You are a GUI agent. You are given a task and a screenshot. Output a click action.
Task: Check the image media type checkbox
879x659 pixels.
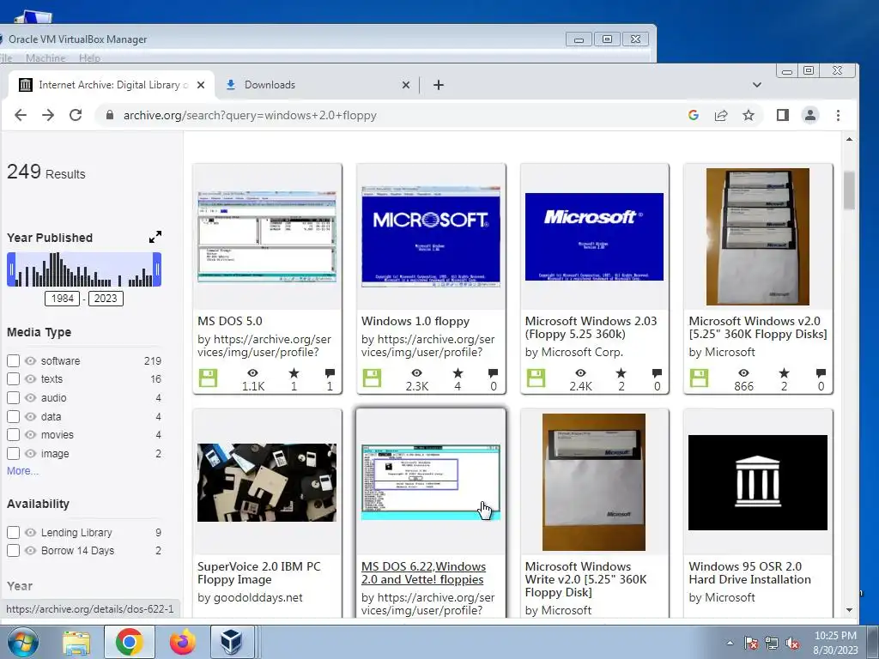[x=14, y=454]
